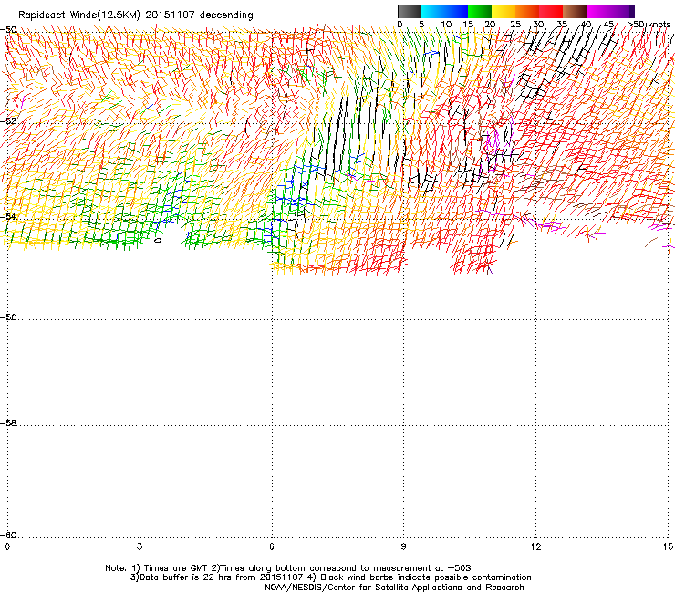The width and height of the screenshot is (675, 593).
Task: Click the gray 0-5 knots color band
Action: 409,11
